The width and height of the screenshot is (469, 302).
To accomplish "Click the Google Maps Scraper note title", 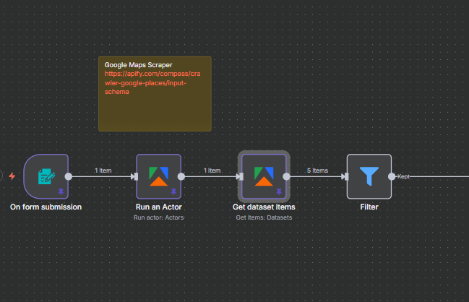I will pos(139,65).
